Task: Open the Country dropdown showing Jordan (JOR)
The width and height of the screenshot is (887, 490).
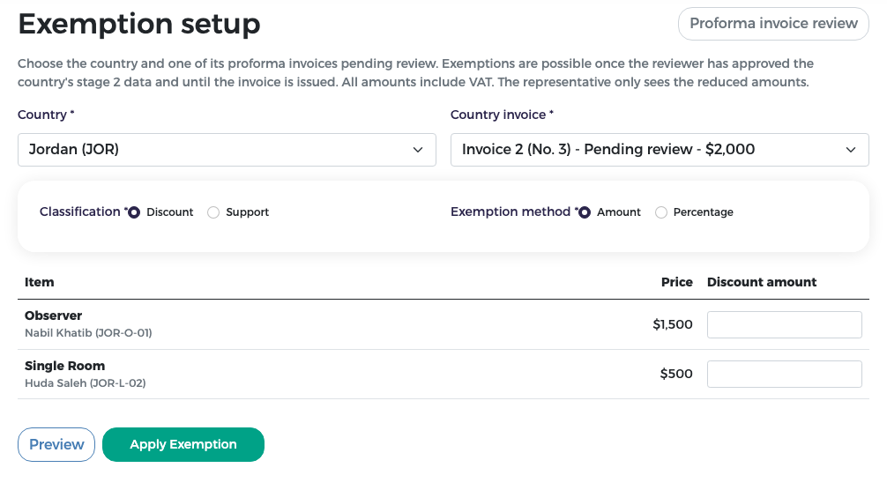Action: pyautogui.click(x=227, y=150)
